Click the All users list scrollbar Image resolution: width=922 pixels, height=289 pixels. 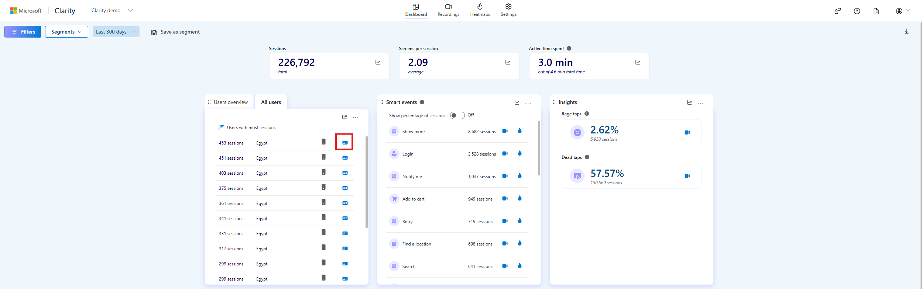[x=366, y=182]
